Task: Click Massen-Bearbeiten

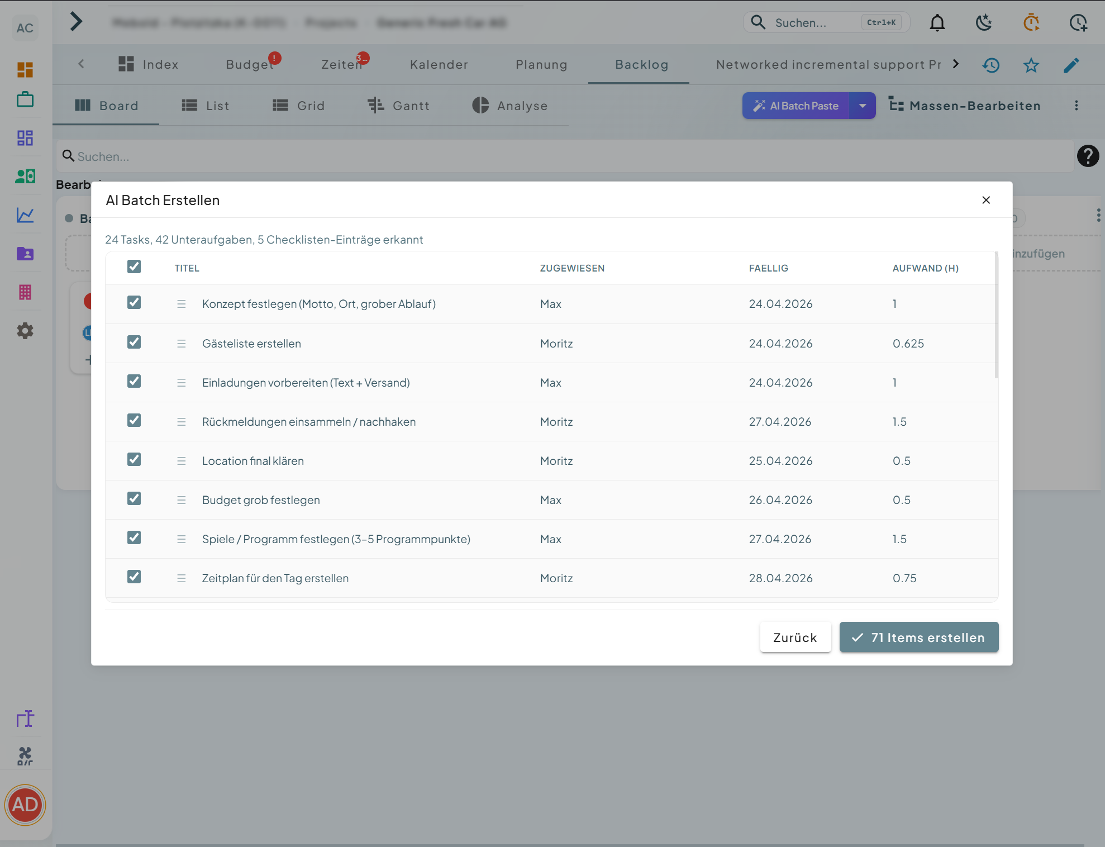Action: coord(965,106)
